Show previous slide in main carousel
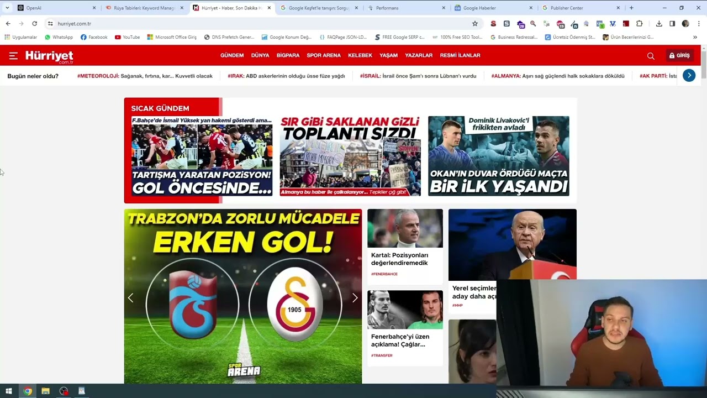This screenshot has width=707, height=398. (x=131, y=298)
